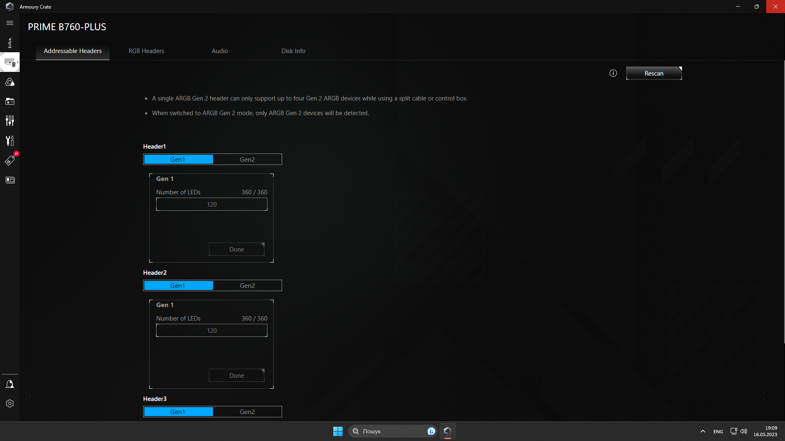
Task: Switch Header1 to Gen2 mode
Action: click(247, 159)
